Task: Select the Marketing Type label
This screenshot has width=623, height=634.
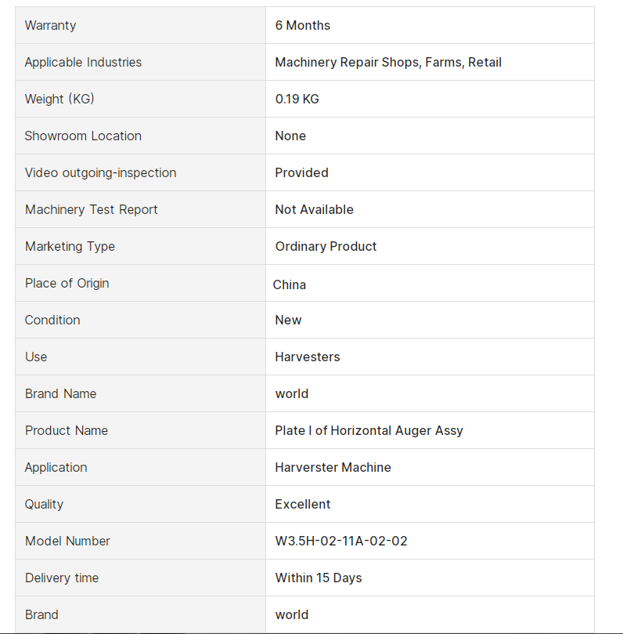Action: tap(70, 246)
